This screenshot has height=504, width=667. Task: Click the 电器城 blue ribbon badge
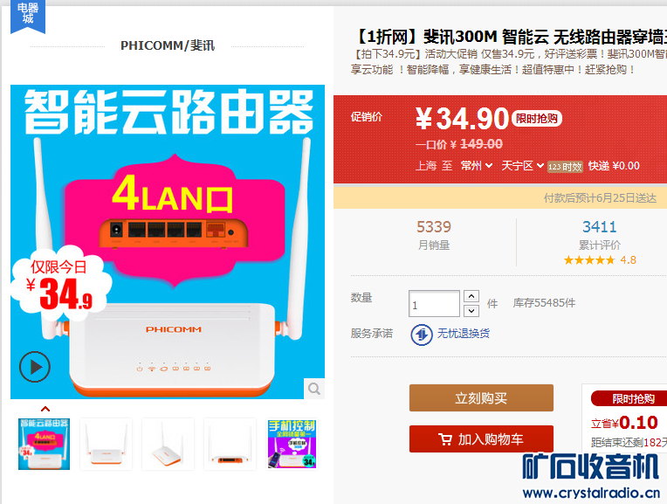click(x=28, y=17)
